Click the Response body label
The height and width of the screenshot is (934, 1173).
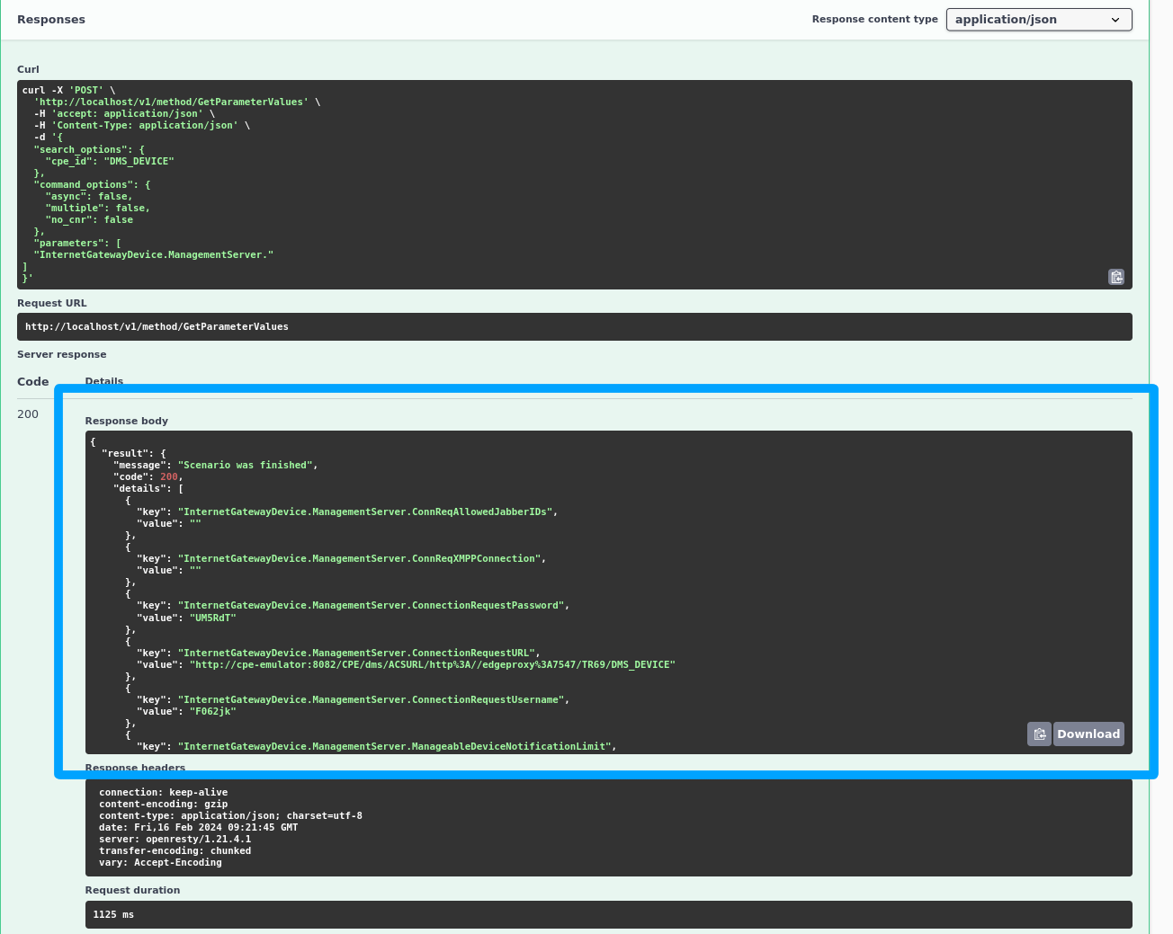coord(127,421)
